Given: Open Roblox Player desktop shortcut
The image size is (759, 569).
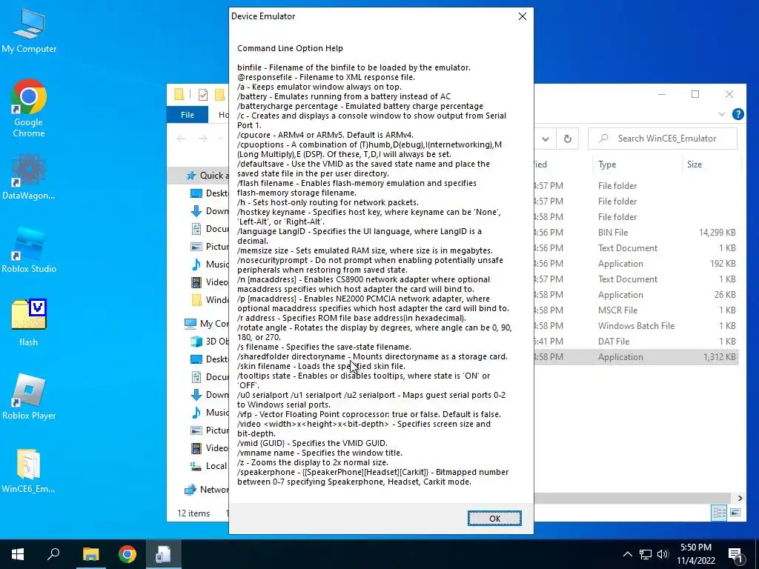Looking at the screenshot, I should pos(29,397).
